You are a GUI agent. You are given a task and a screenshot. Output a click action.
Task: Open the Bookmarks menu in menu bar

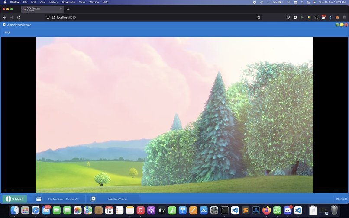[68, 2]
